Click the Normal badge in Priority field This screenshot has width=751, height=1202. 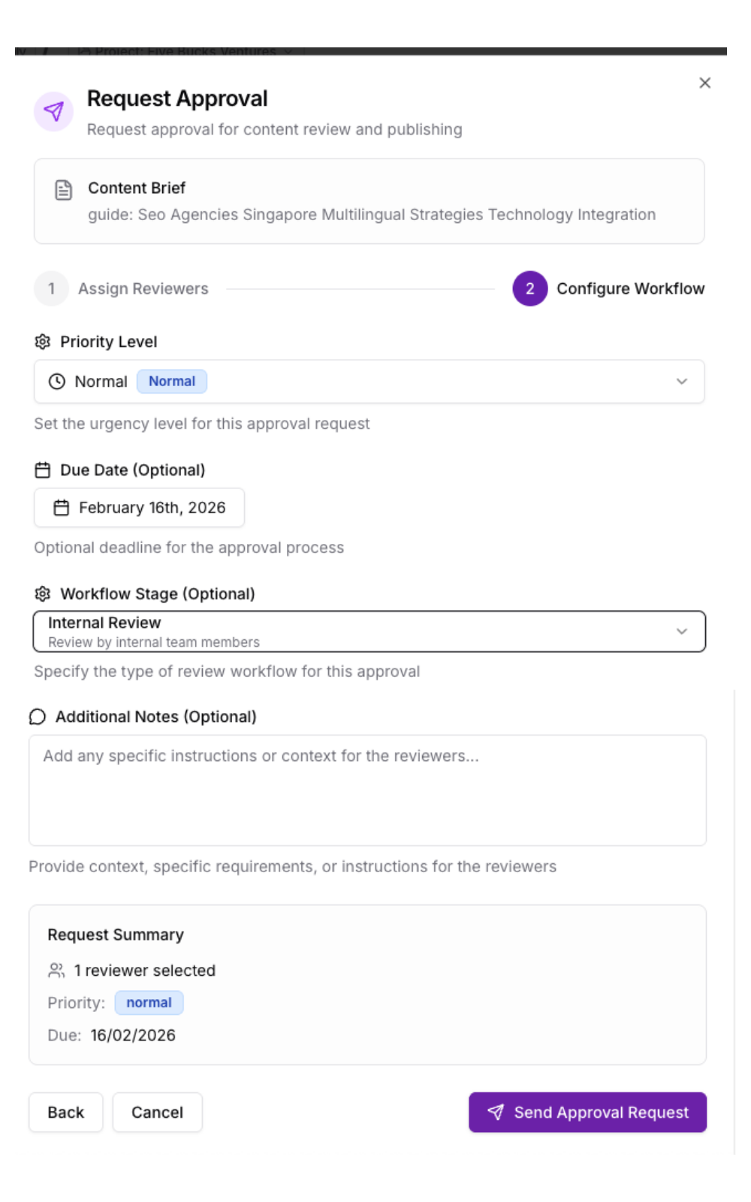[x=172, y=382]
